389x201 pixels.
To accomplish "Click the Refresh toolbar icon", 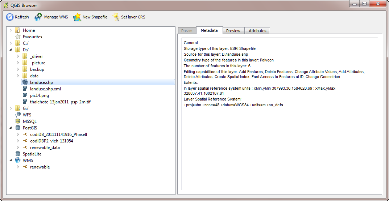I will click(10, 17).
